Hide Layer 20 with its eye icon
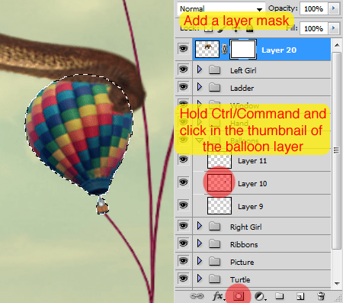Image resolution: width=343 pixels, height=303 pixels. 183,48
